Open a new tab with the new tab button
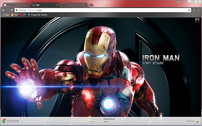This screenshot has height=126, width=202. 91,5
